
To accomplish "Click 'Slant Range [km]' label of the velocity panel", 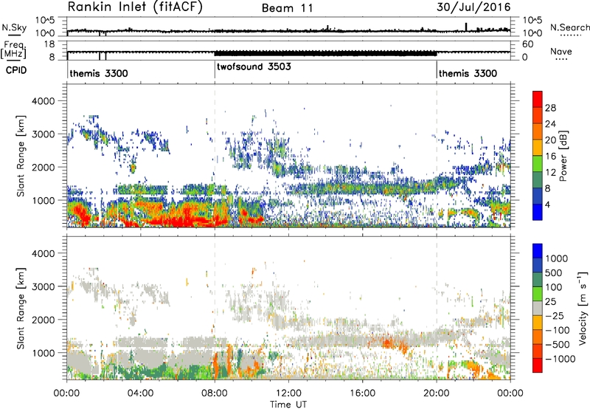I will [21, 308].
